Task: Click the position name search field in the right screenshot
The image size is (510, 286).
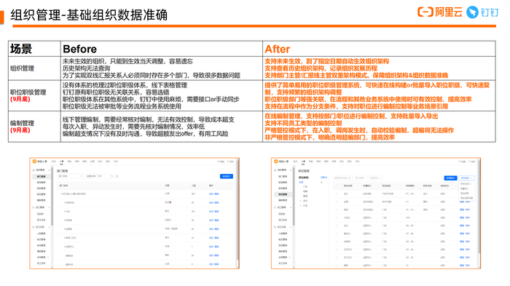Action: 342,178
